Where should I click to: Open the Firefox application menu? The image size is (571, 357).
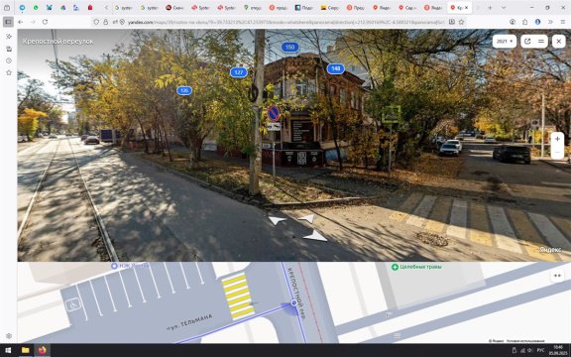[563, 22]
